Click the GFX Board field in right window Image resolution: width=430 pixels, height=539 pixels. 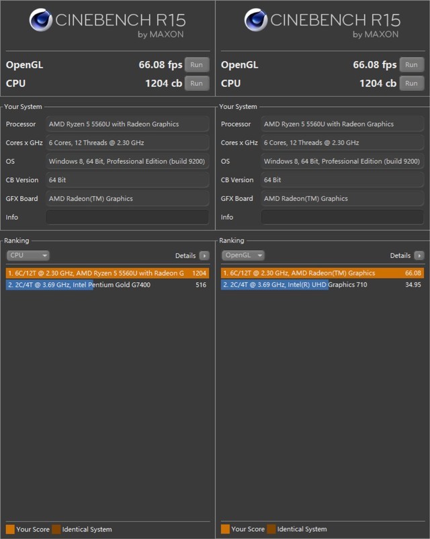click(343, 199)
